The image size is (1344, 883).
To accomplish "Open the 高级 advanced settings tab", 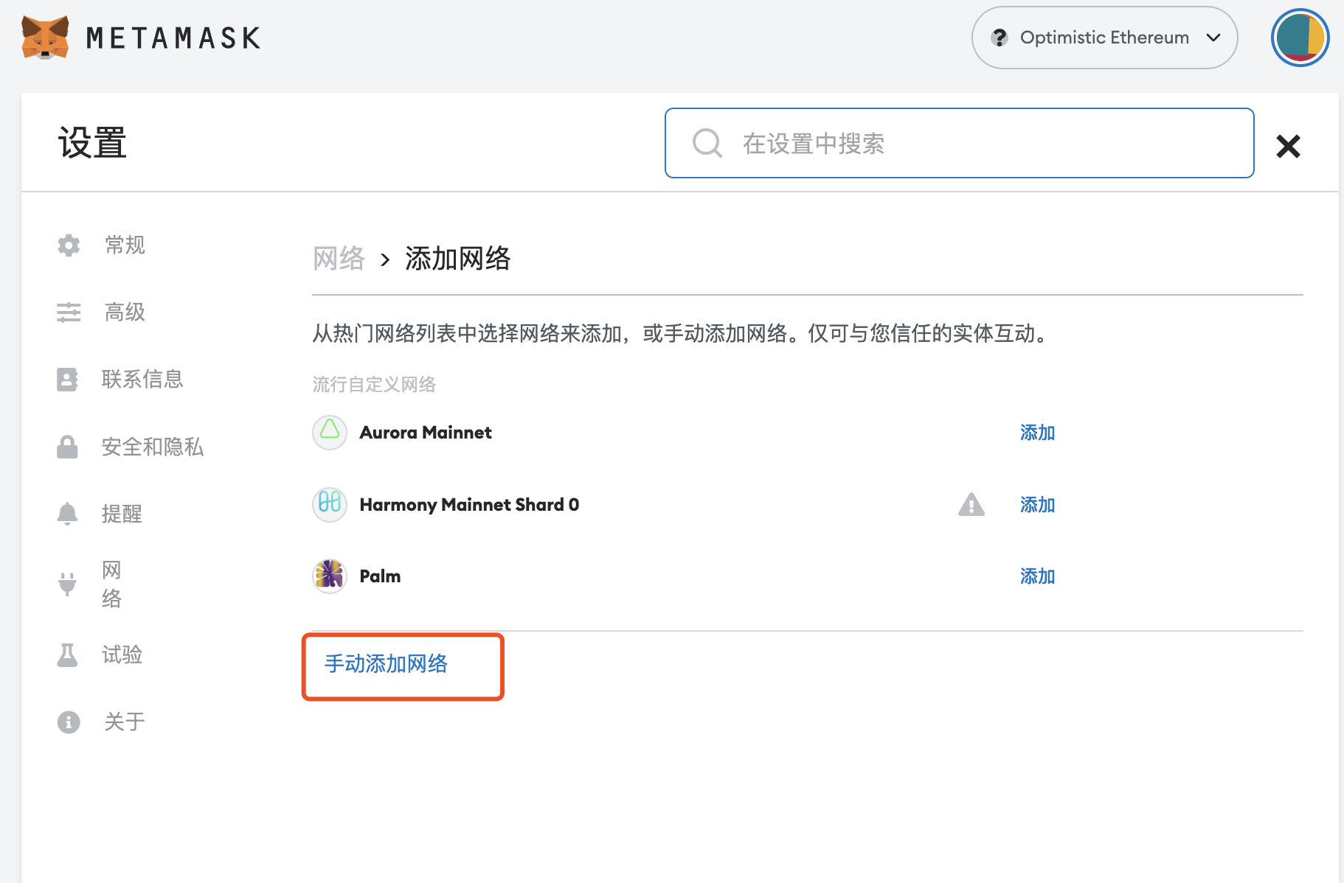I will click(125, 313).
